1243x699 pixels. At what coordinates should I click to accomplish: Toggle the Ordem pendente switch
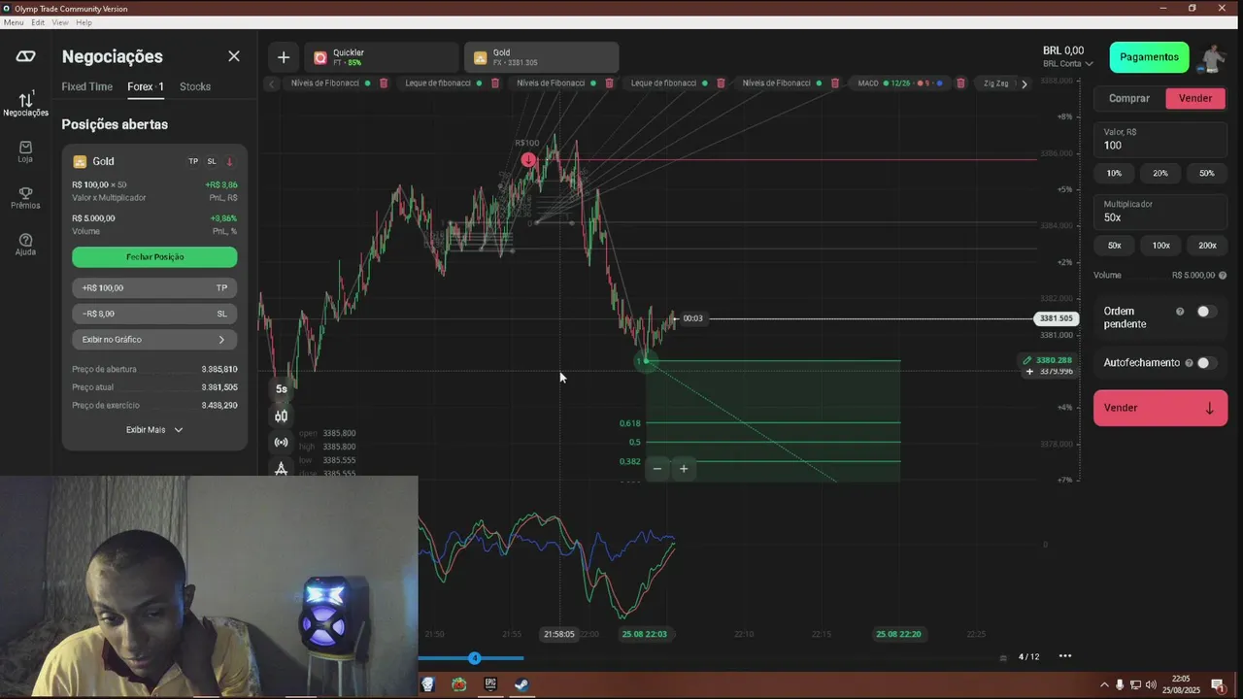click(x=1206, y=312)
